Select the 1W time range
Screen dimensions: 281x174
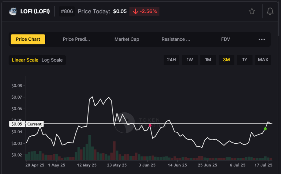tap(190, 60)
